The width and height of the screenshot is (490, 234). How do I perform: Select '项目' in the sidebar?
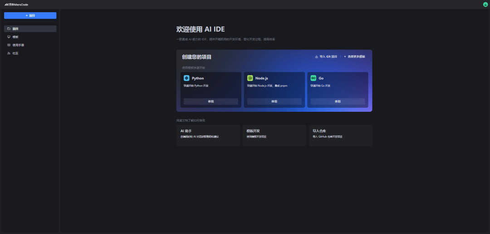(30, 29)
